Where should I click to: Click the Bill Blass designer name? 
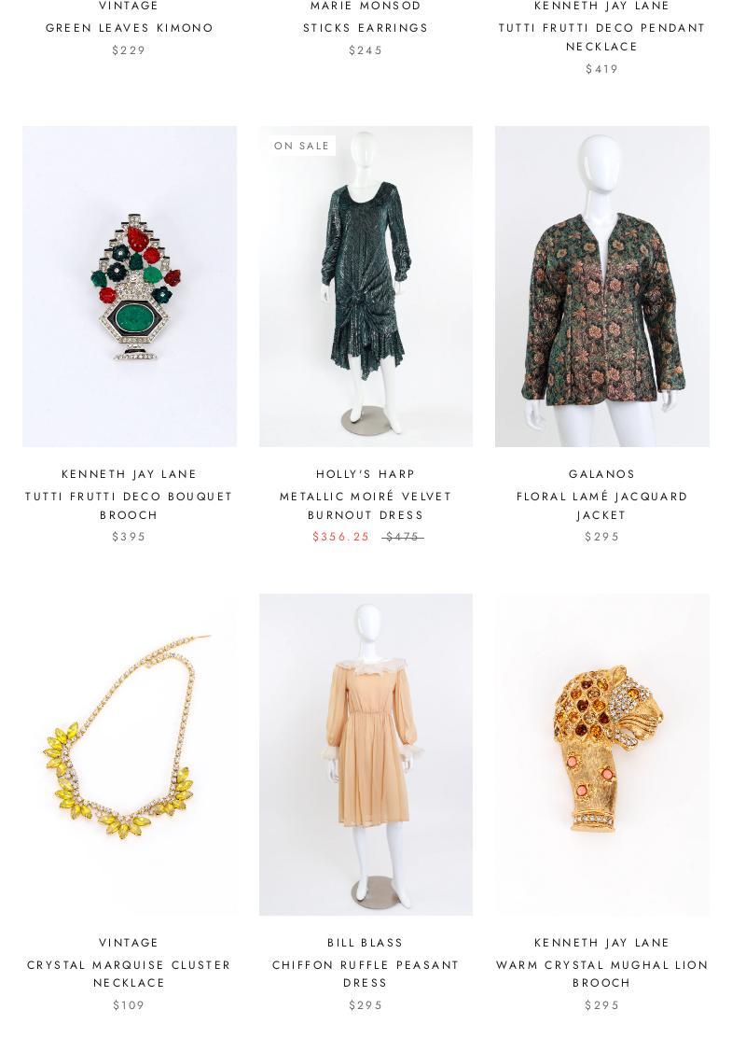pos(366,943)
